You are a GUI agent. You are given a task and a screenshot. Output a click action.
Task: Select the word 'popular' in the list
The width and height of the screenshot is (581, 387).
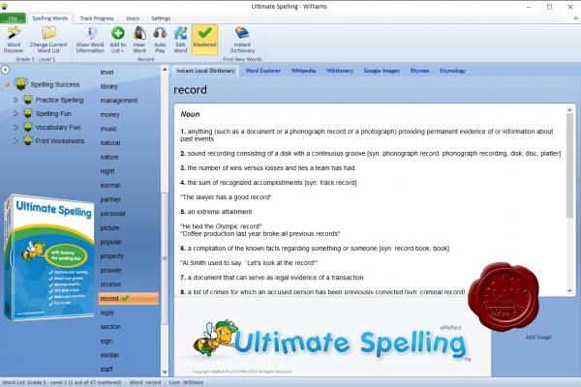tap(110, 242)
